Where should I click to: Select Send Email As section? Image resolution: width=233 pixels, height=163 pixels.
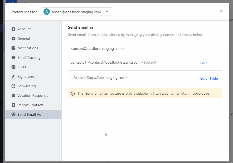pyautogui.click(x=33, y=114)
